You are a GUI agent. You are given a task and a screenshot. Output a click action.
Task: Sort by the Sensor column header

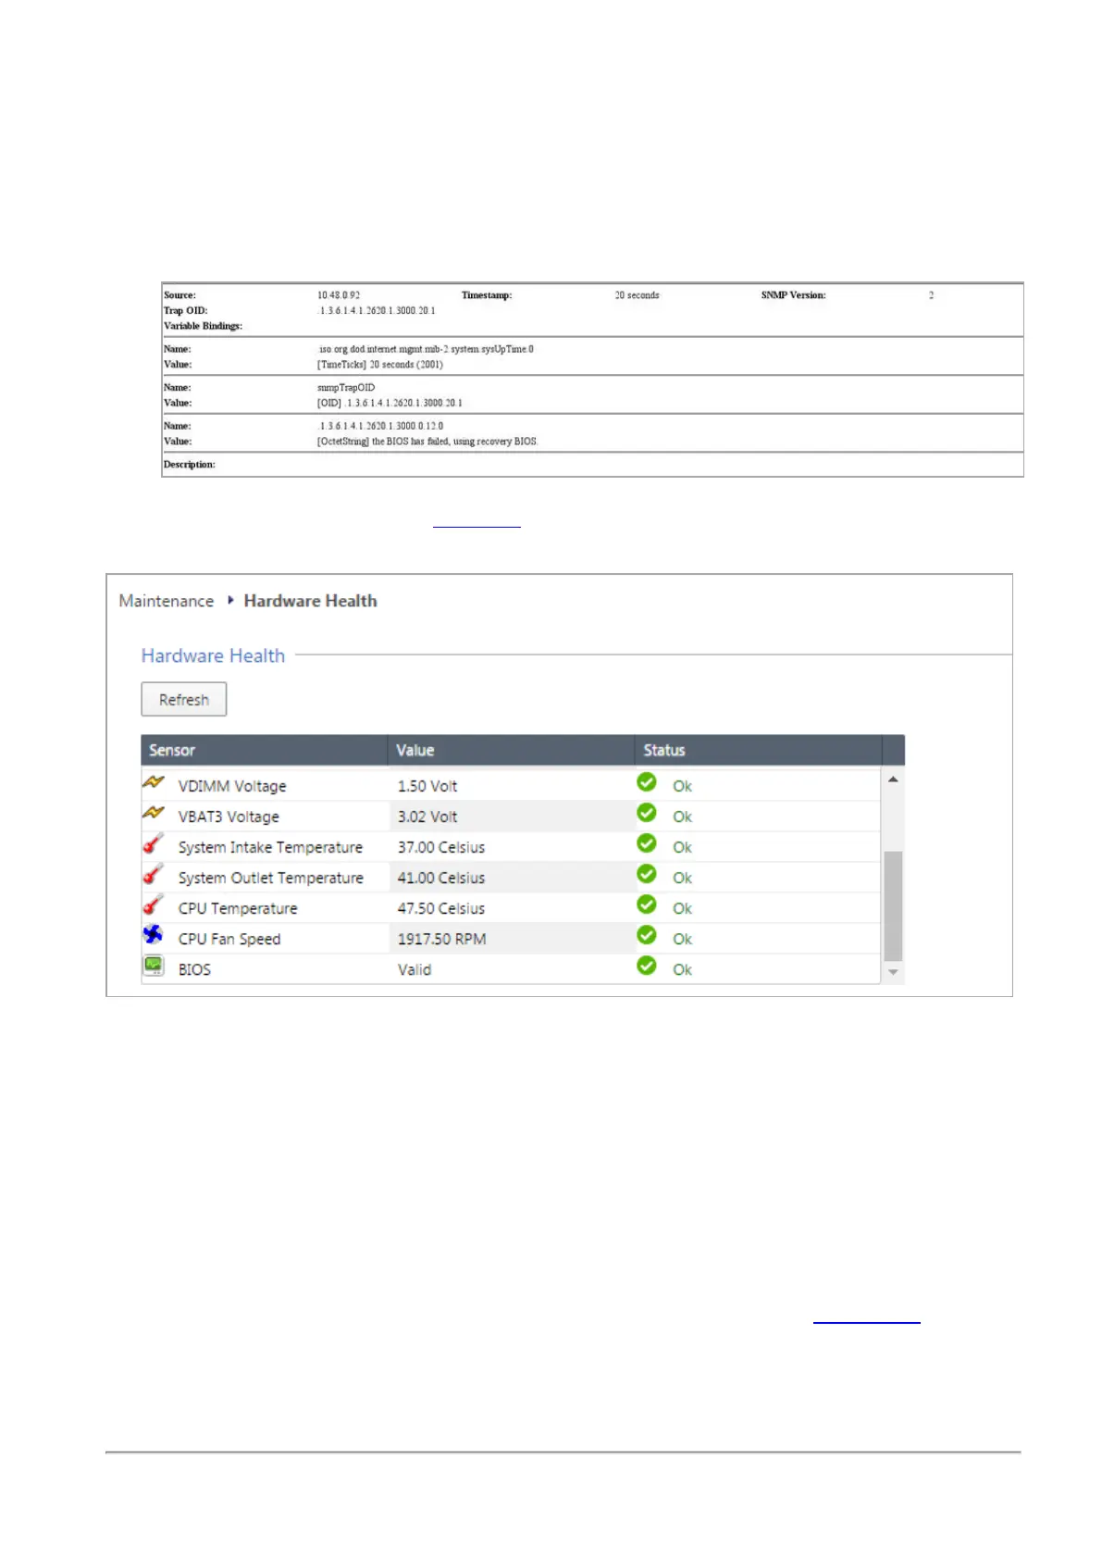(x=172, y=751)
